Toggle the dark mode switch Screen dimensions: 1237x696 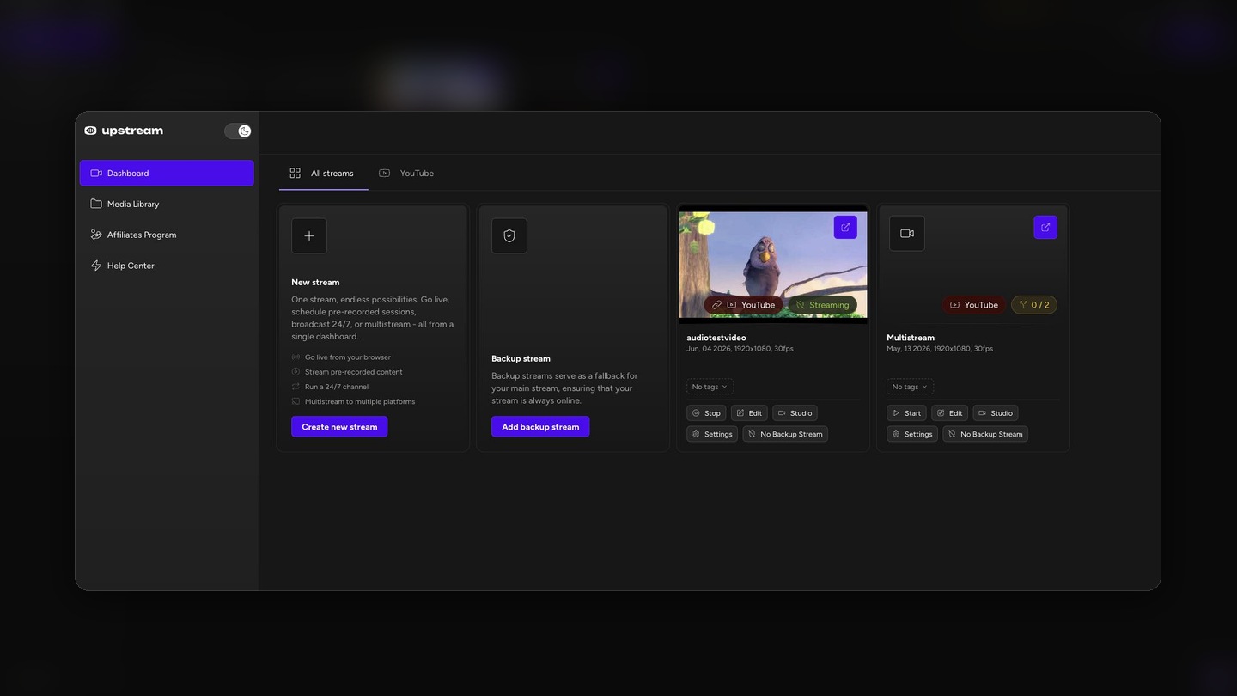238,131
